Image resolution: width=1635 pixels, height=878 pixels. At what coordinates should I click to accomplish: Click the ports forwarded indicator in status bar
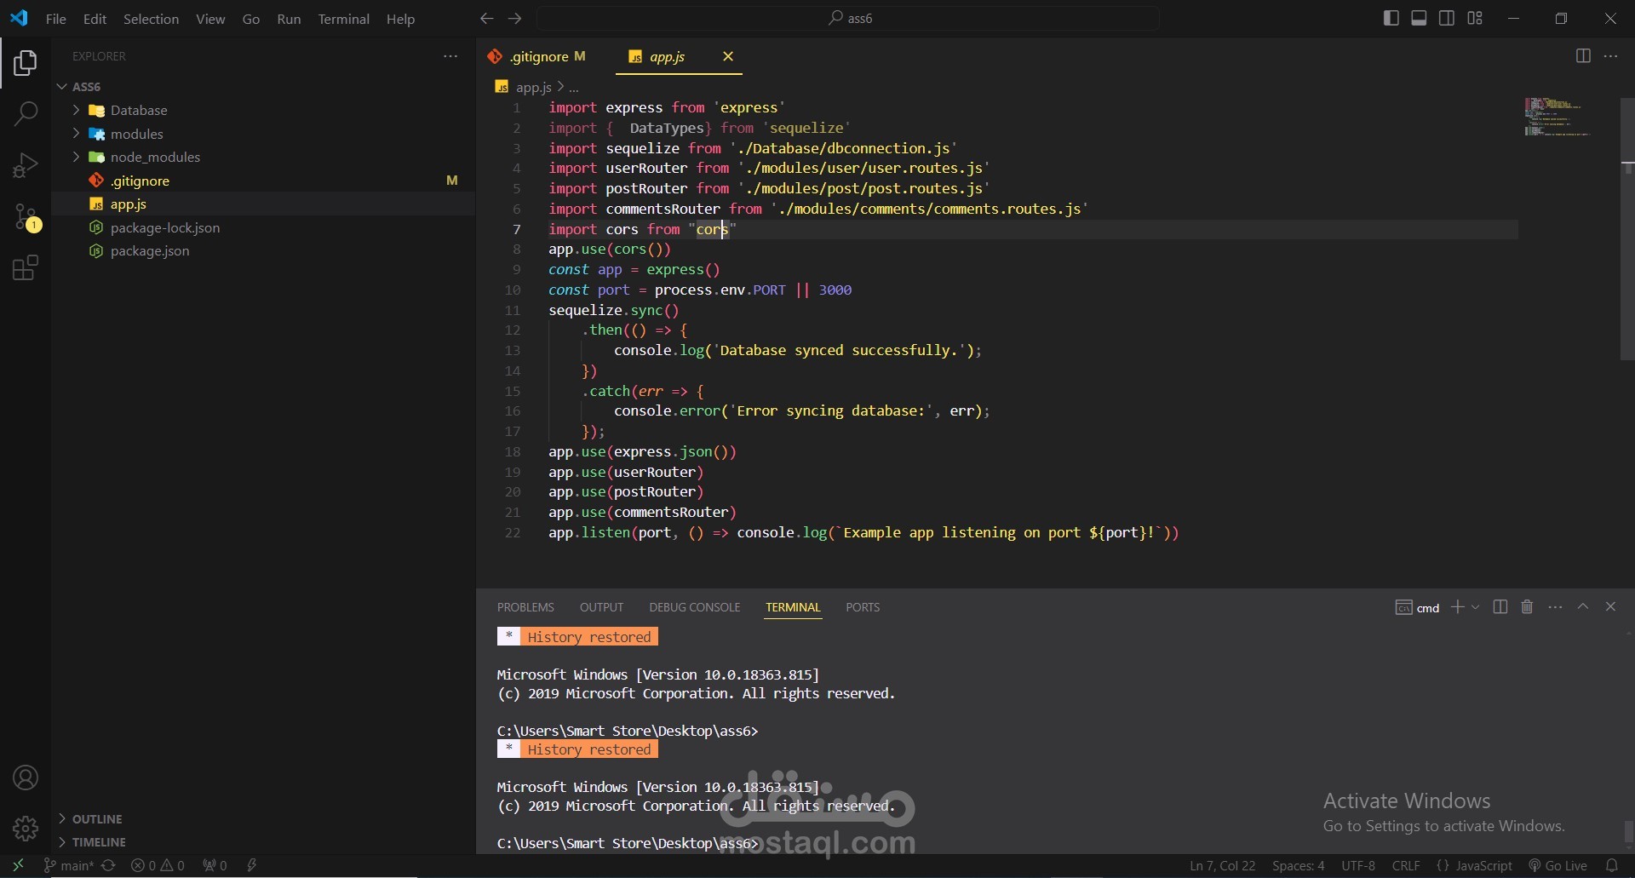tap(215, 865)
